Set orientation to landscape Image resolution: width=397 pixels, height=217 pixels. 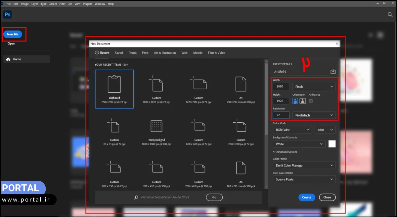tap(303, 101)
